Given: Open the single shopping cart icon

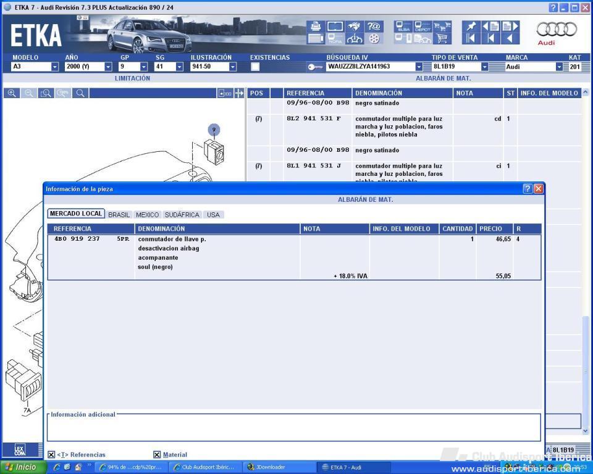Looking at the screenshot, I should coord(442,38).
